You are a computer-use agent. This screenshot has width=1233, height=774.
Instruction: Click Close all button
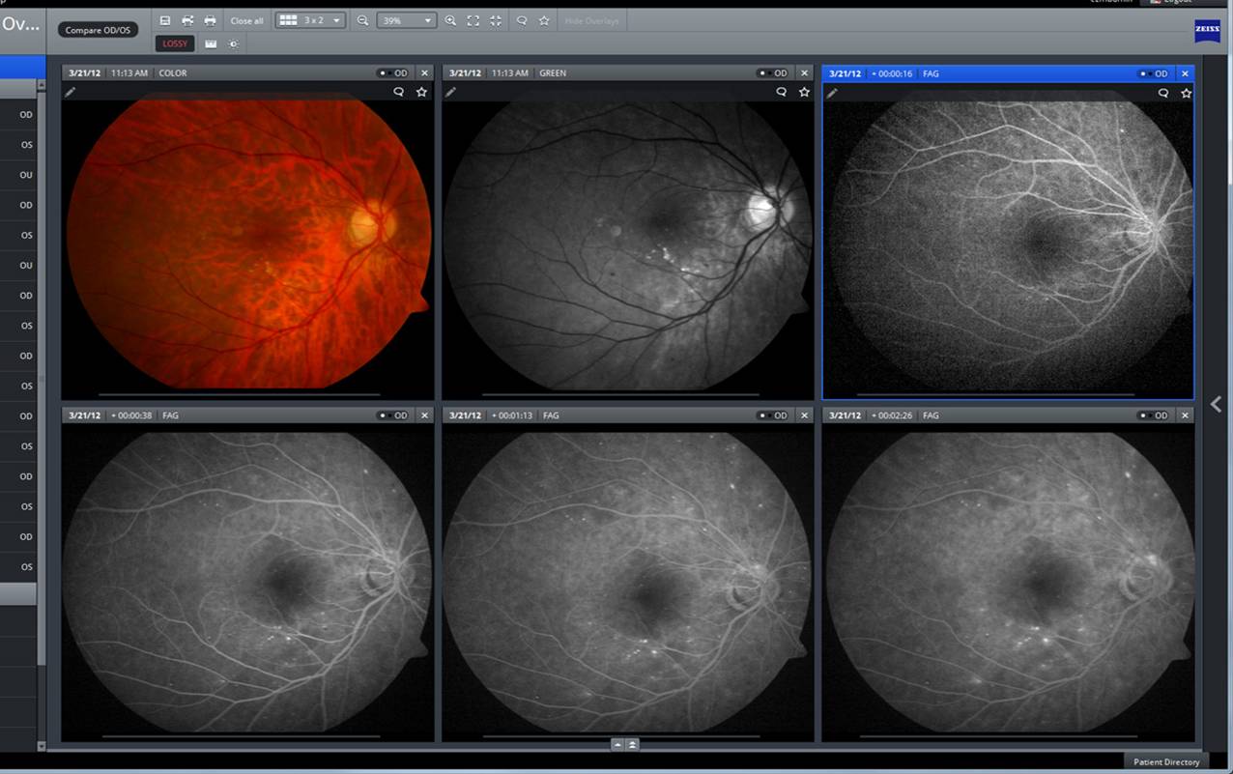pos(246,20)
